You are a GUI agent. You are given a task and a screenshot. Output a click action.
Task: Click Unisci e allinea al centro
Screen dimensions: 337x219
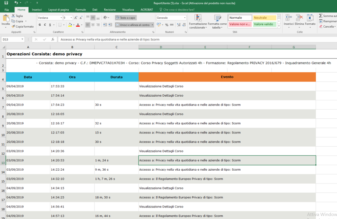133,25
